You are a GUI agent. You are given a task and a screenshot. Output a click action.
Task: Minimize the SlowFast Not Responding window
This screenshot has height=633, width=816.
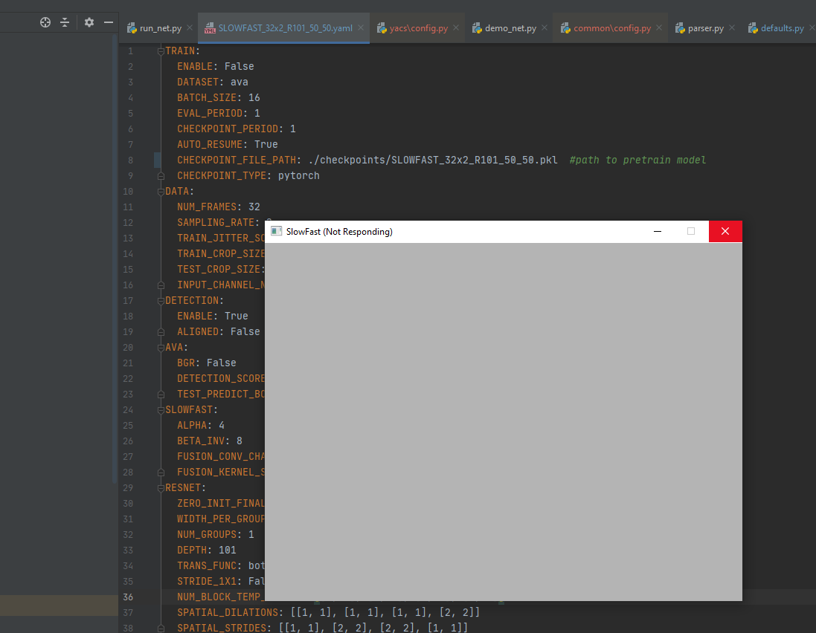click(x=658, y=231)
